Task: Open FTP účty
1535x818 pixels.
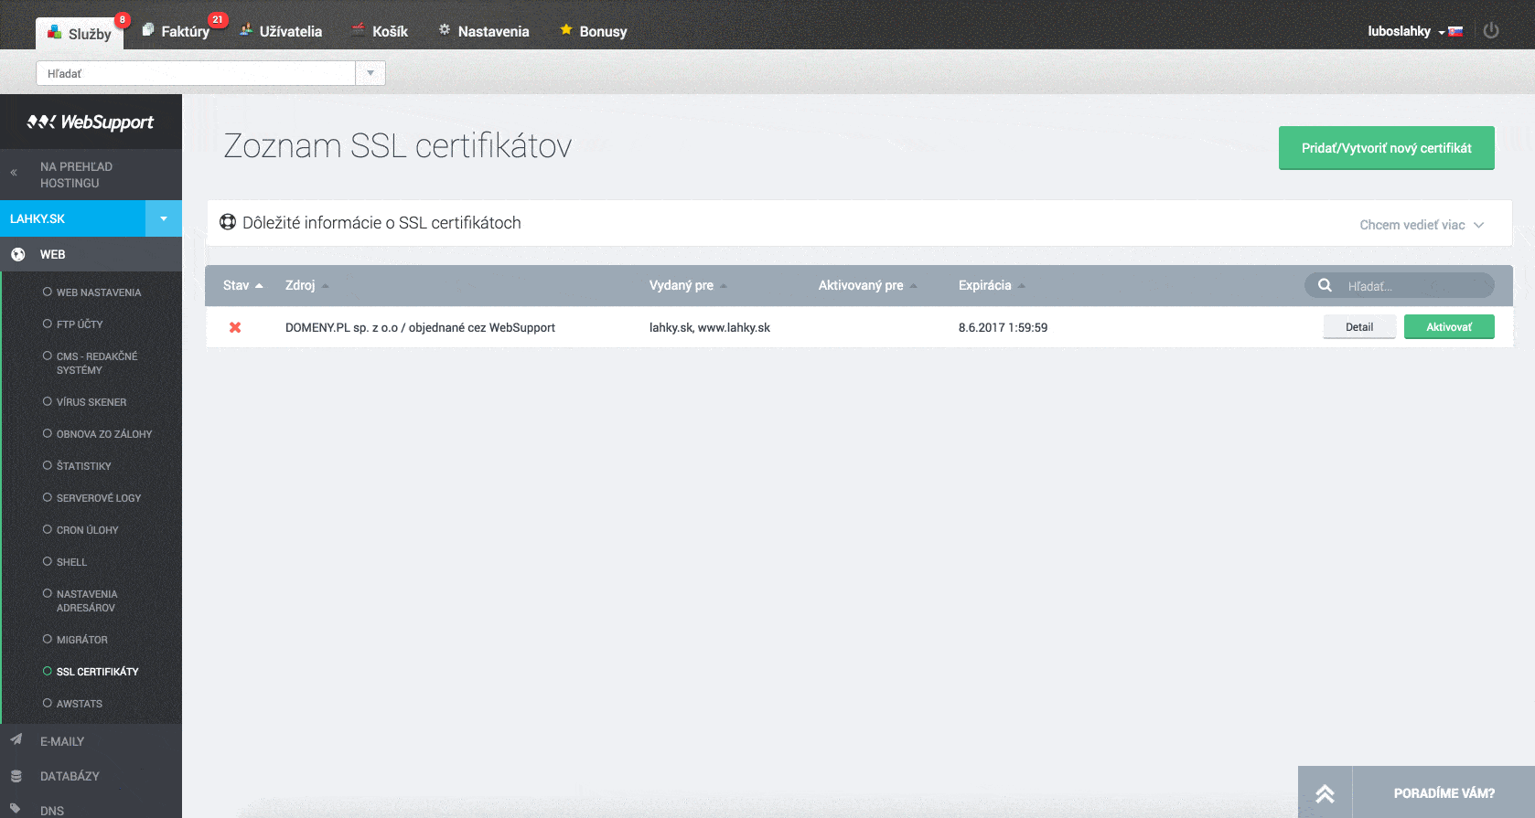Action: 79,324
